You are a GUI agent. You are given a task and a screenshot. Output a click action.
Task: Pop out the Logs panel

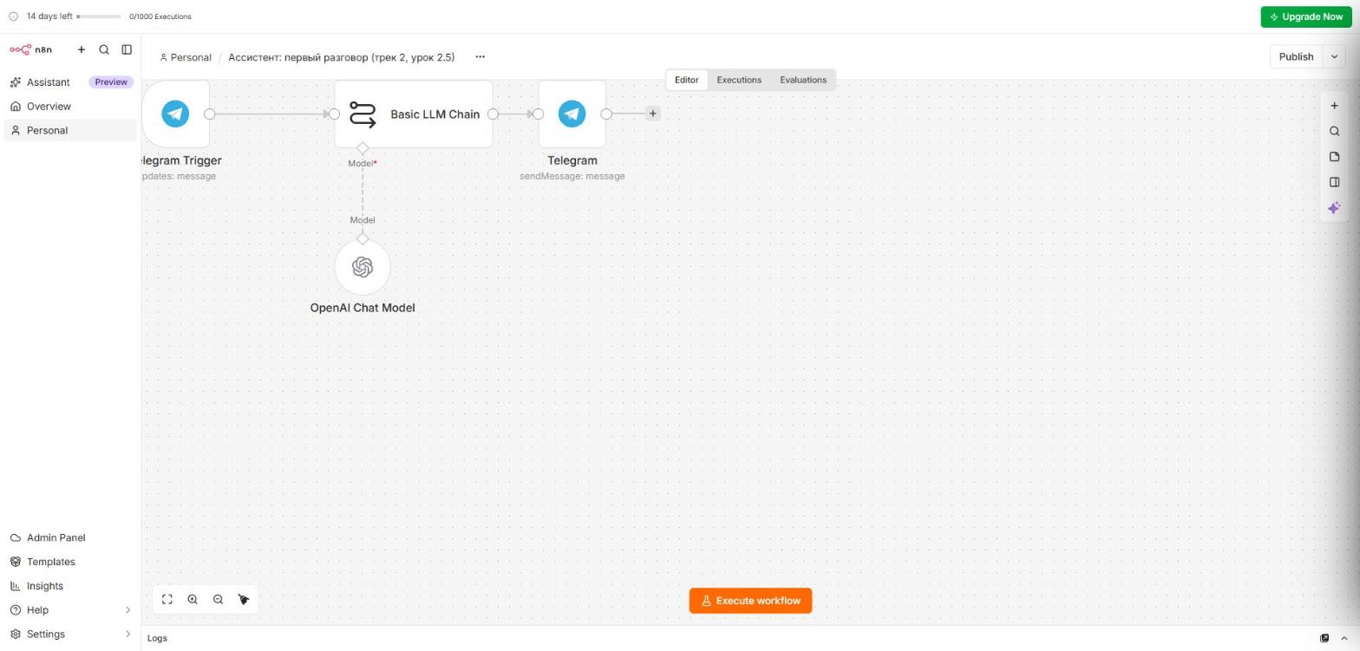[1324, 638]
